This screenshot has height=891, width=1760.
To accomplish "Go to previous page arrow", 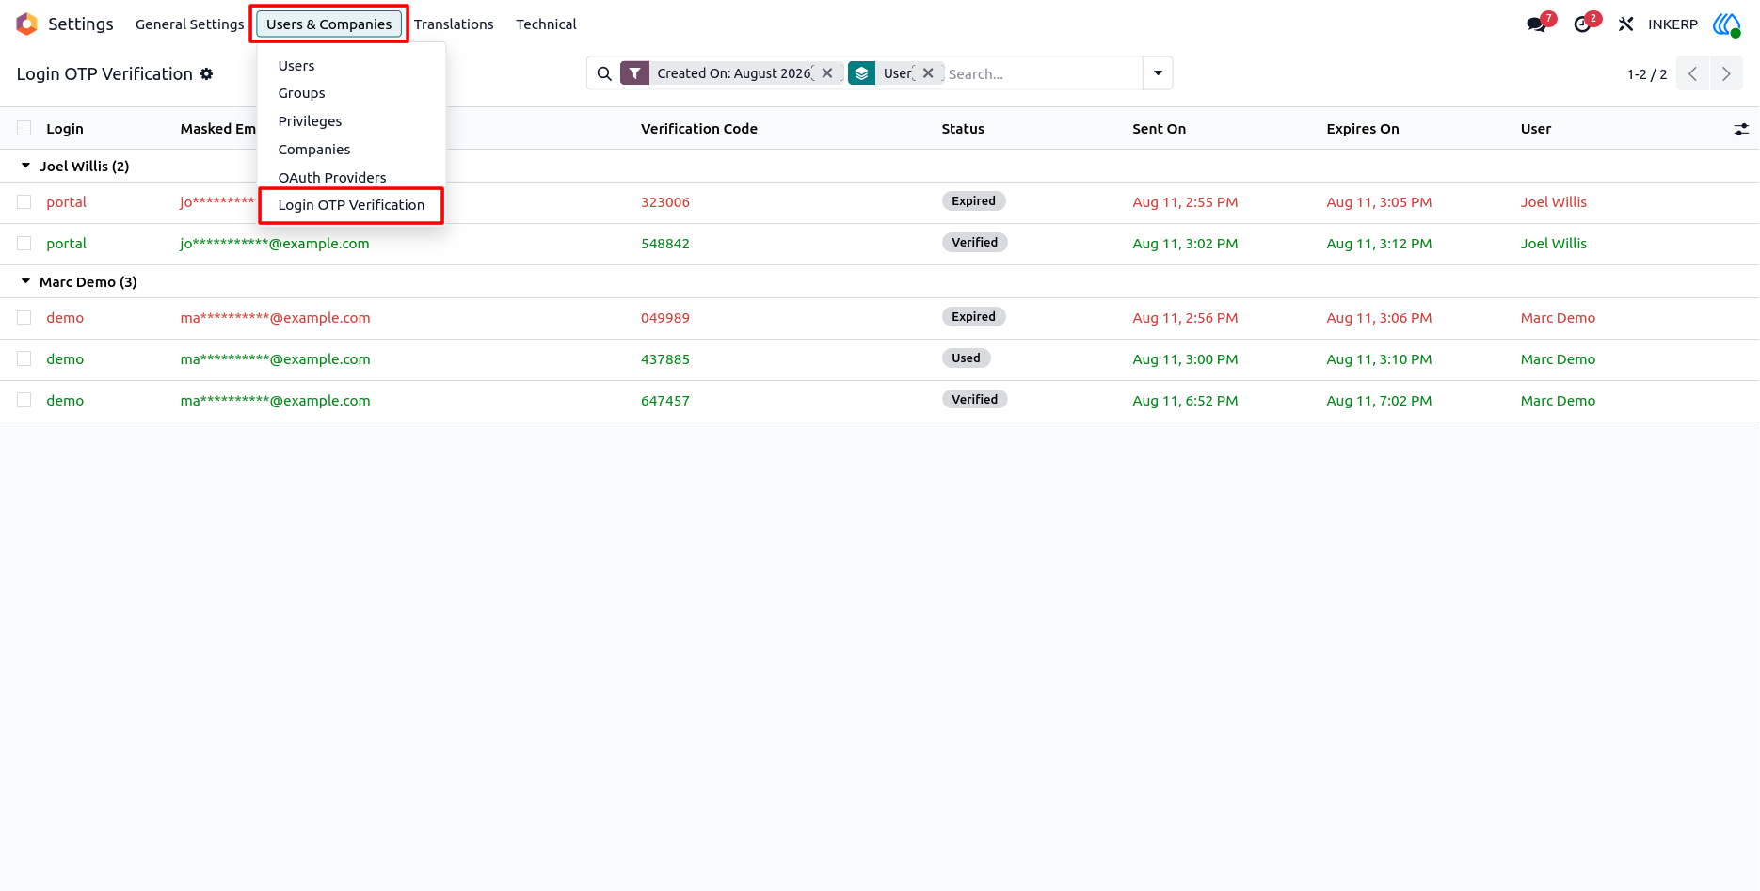I will 1692,73.
